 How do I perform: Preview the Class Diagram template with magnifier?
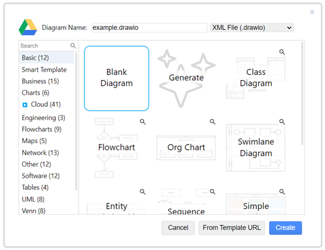(x=282, y=52)
